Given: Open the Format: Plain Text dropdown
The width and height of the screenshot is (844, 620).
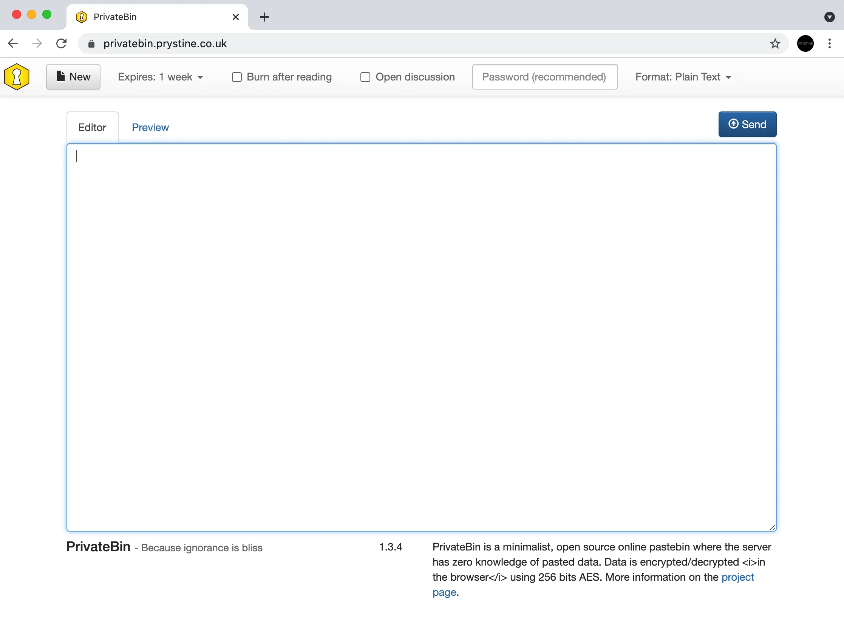Looking at the screenshot, I should [683, 77].
